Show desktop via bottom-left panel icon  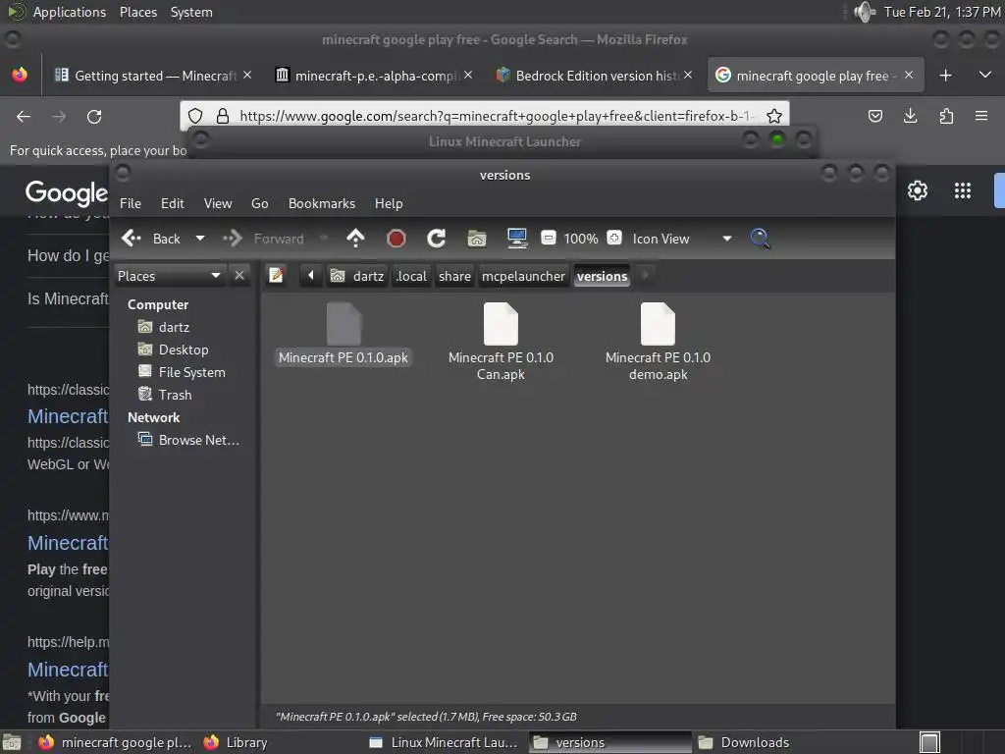click(x=12, y=742)
